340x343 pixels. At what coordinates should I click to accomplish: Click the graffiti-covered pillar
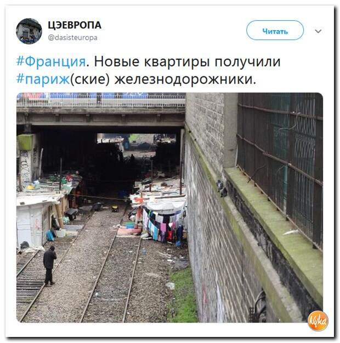click(25, 162)
